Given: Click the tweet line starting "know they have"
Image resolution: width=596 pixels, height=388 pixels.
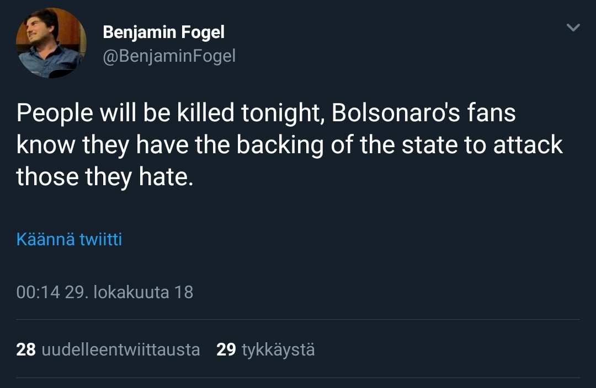Looking at the screenshot, I should pos(289,145).
